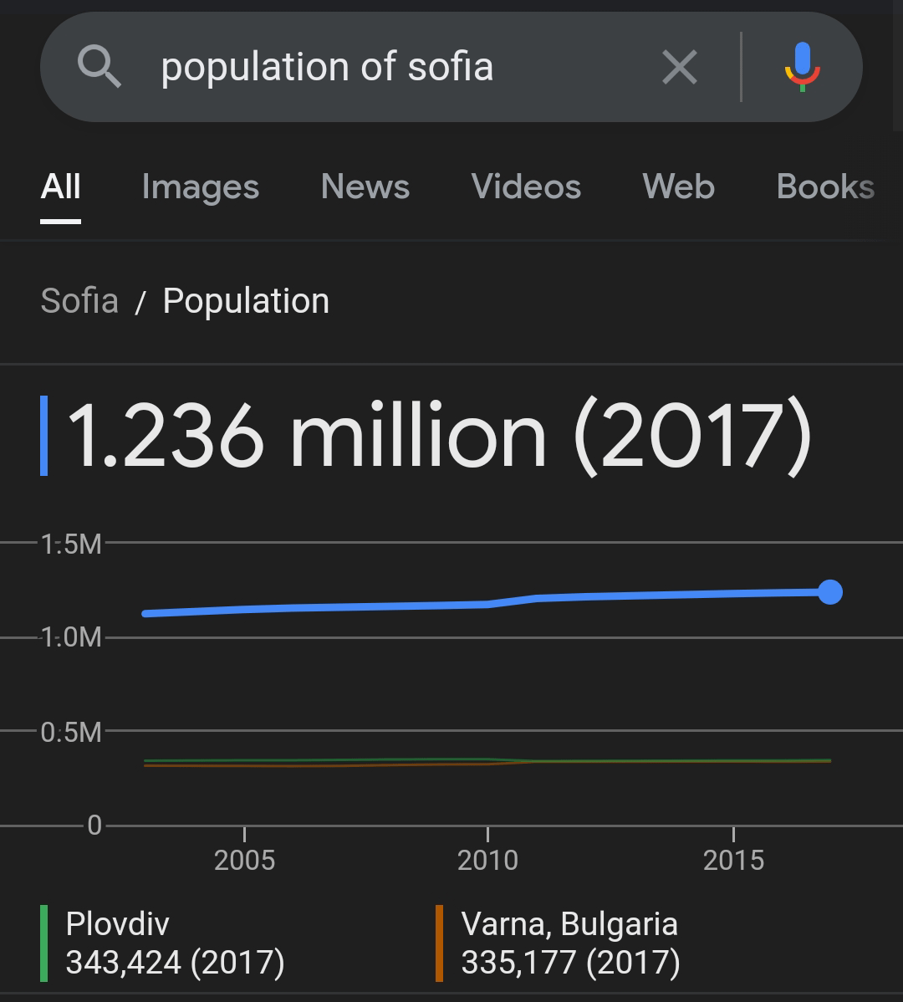Go to the Videos tab
Image resolution: width=903 pixels, height=1002 pixels.
(526, 187)
